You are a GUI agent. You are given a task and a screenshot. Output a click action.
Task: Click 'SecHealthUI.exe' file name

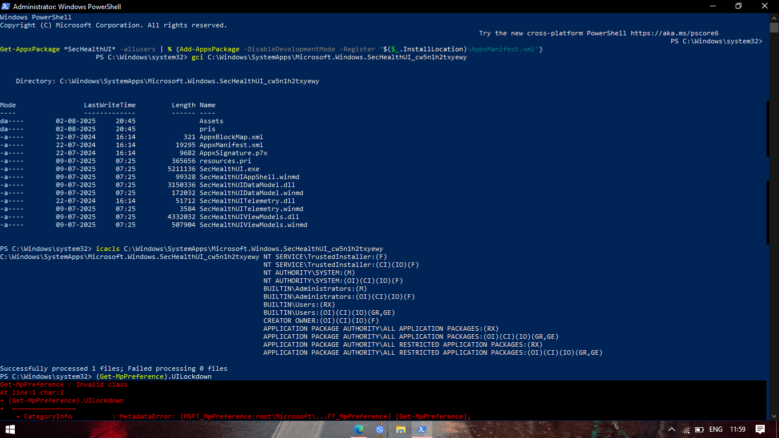229,169
